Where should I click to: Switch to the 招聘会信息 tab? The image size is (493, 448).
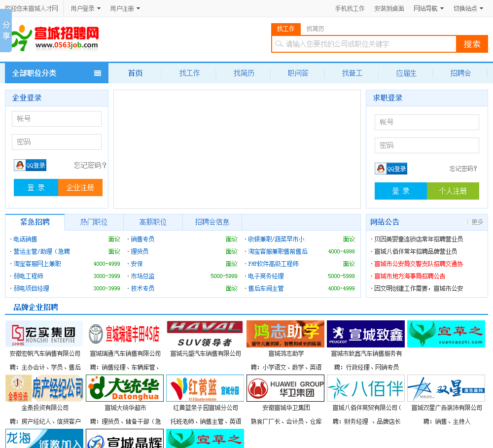pyautogui.click(x=212, y=222)
